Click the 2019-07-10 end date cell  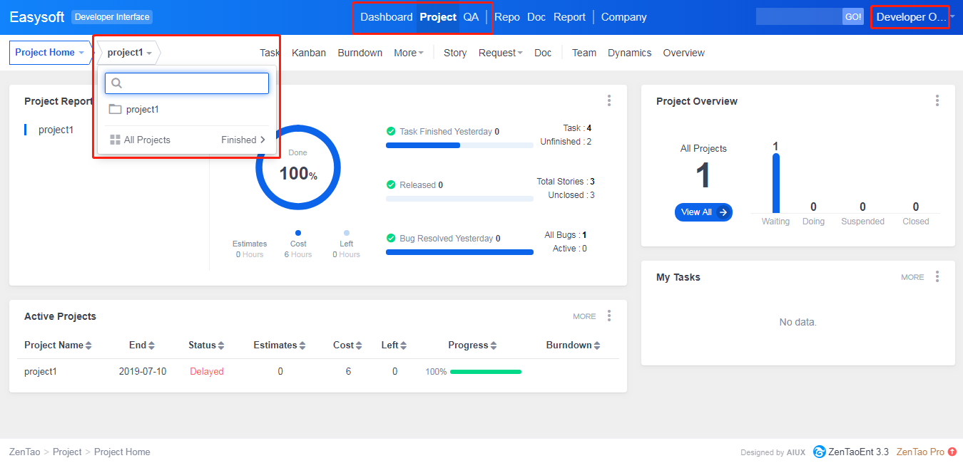point(143,371)
